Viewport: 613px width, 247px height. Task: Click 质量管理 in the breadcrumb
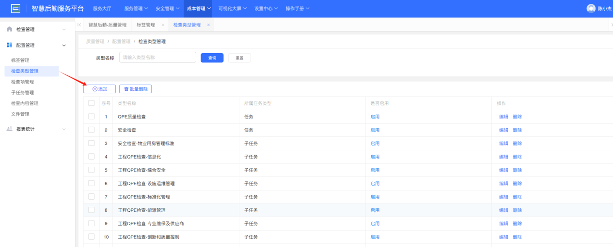click(95, 42)
